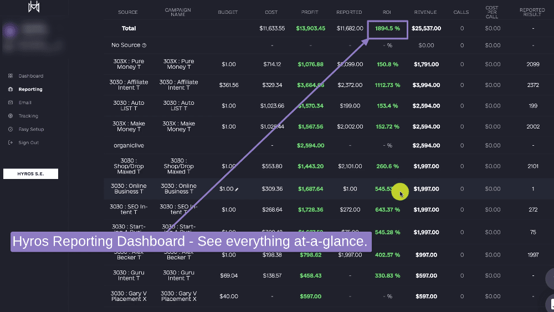
Task: Click revenue $997.00 for Alex Becker T
Action: pyautogui.click(x=426, y=255)
